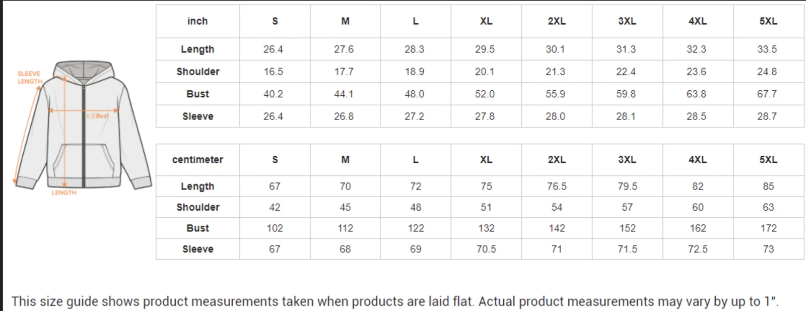Click the 5XL header in the inch table
806x311 pixels.
[768, 21]
